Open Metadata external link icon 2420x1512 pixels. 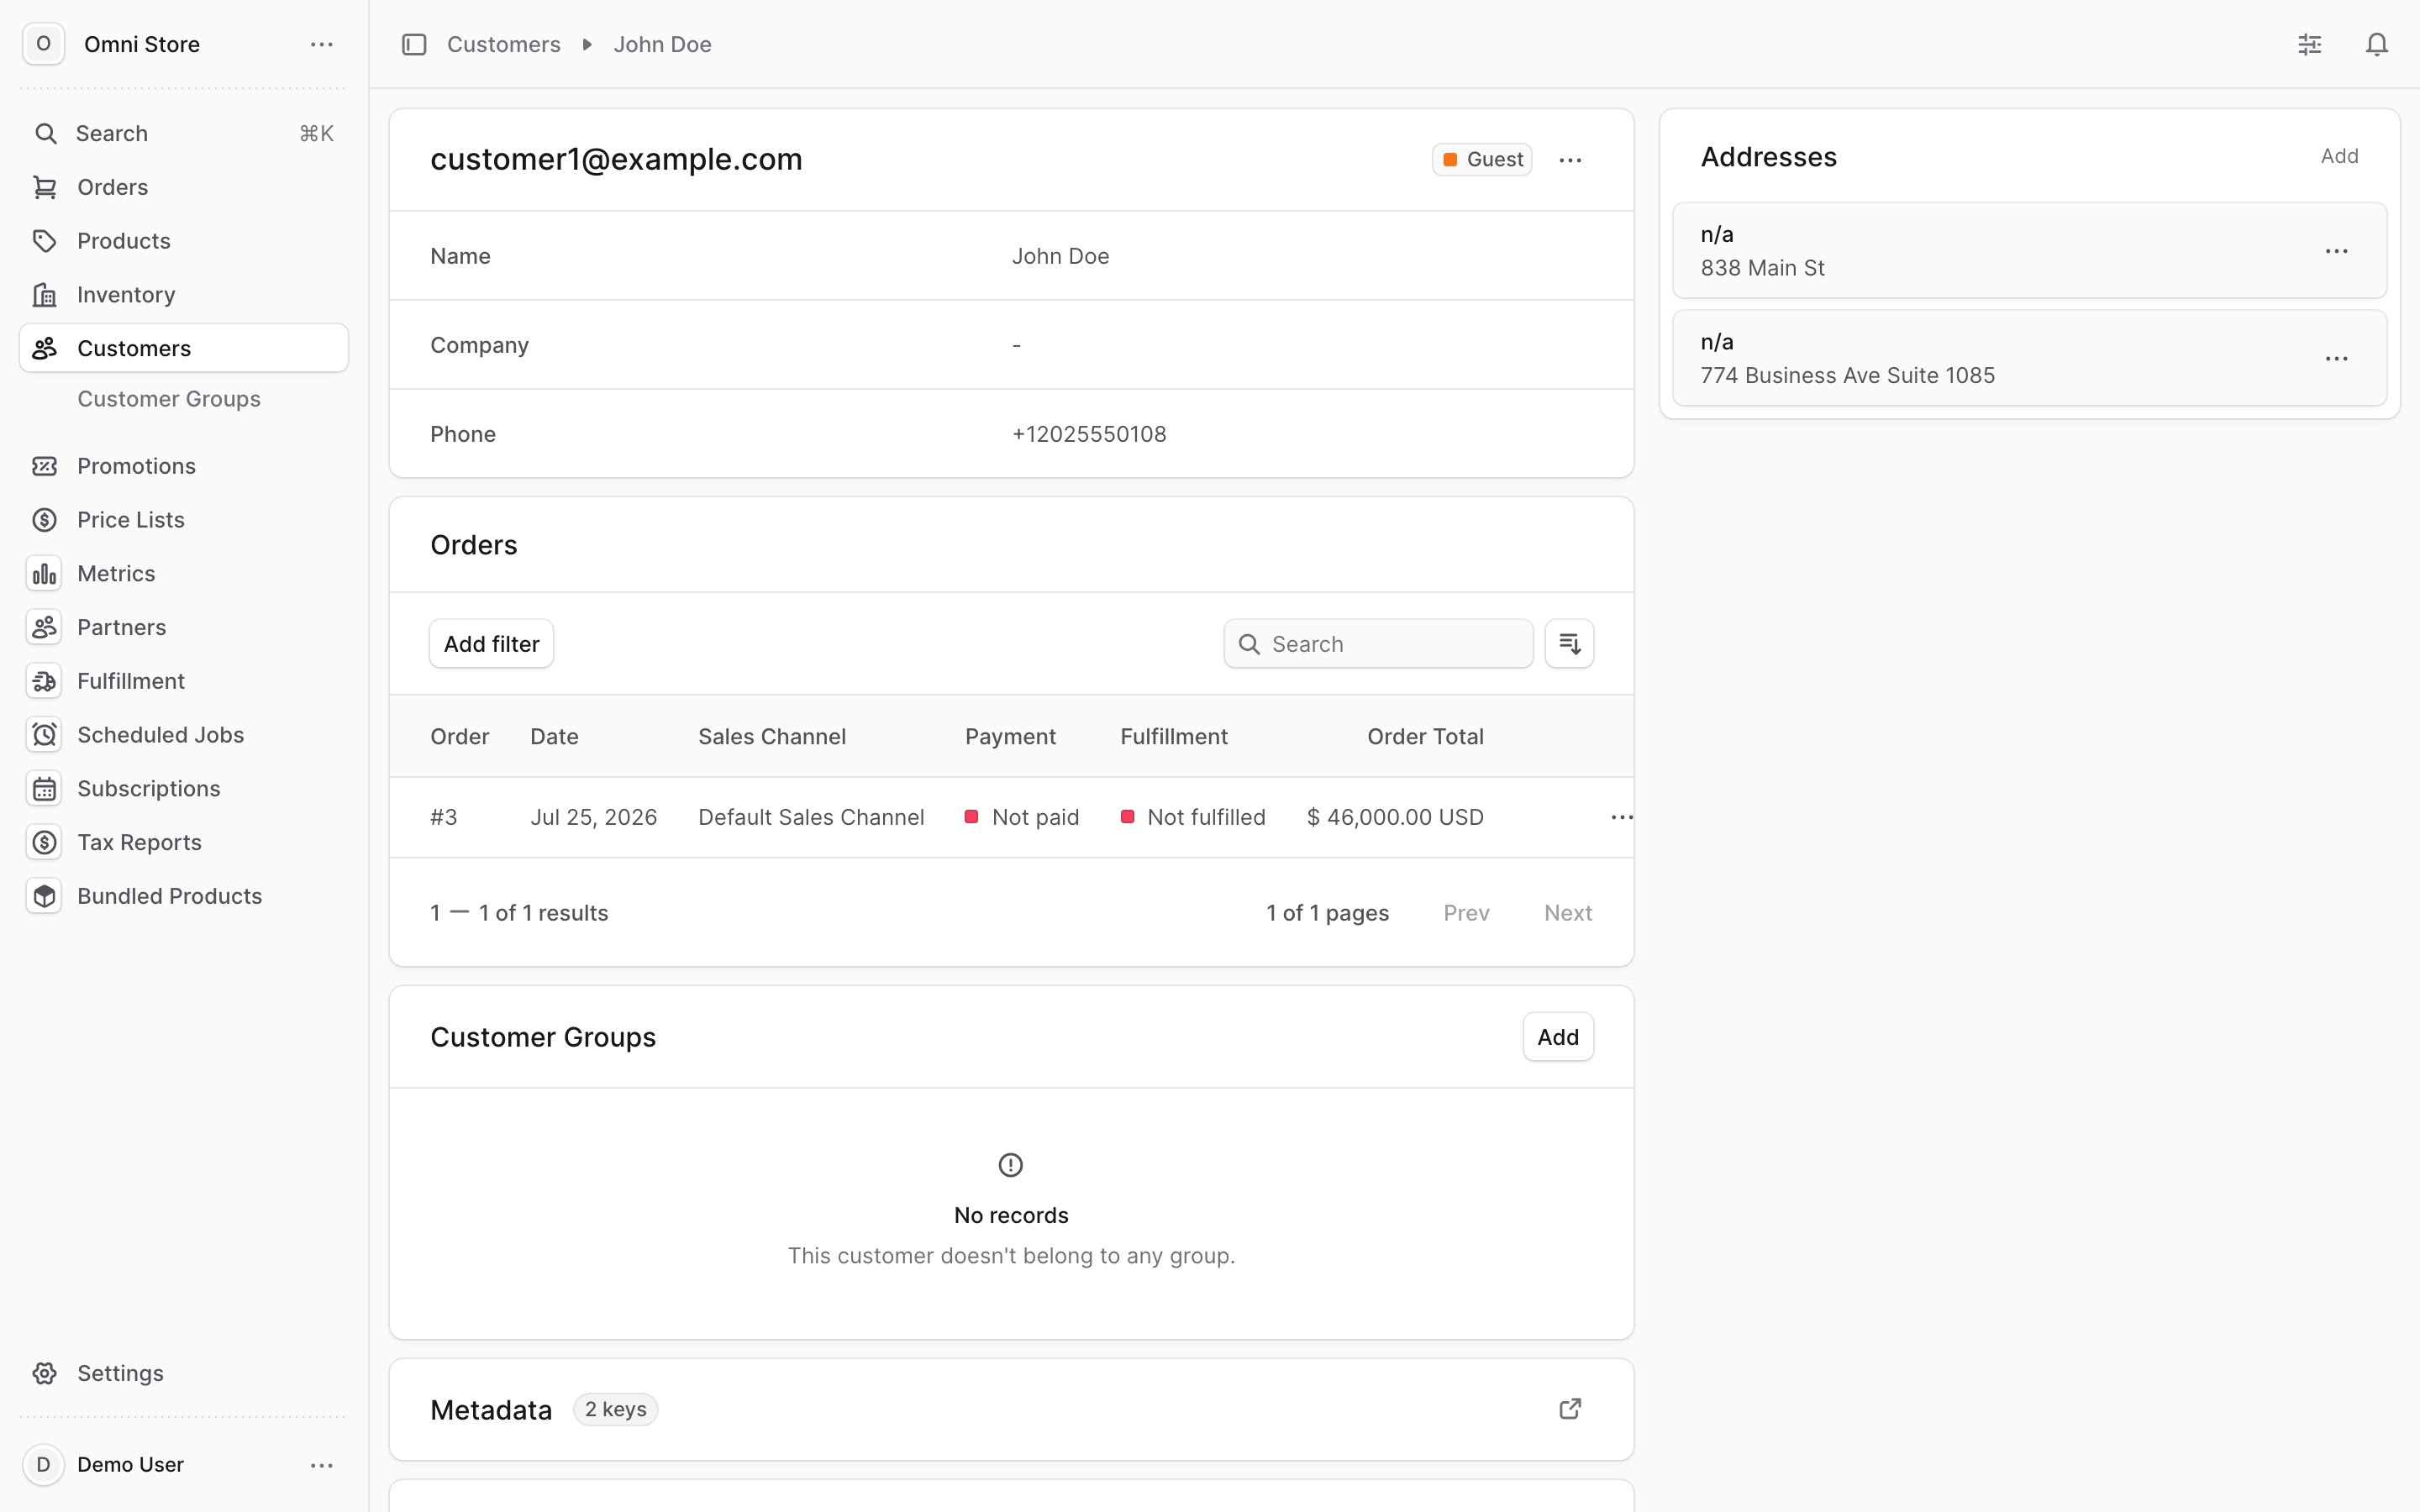[1570, 1409]
